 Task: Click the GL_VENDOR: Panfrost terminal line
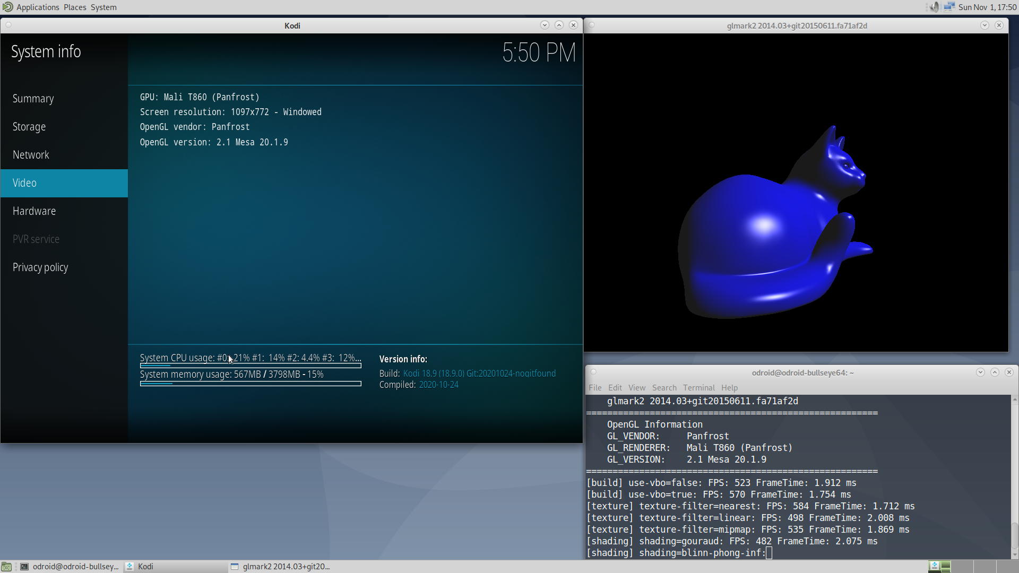pos(668,436)
